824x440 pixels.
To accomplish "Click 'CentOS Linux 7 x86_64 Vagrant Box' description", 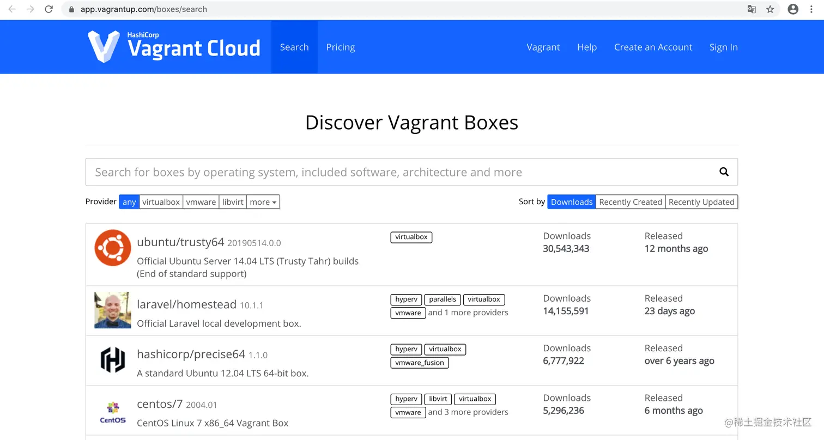I will pos(213,423).
